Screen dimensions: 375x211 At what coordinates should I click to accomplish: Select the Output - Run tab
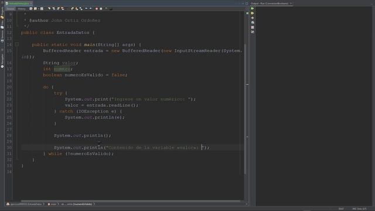click(270, 4)
